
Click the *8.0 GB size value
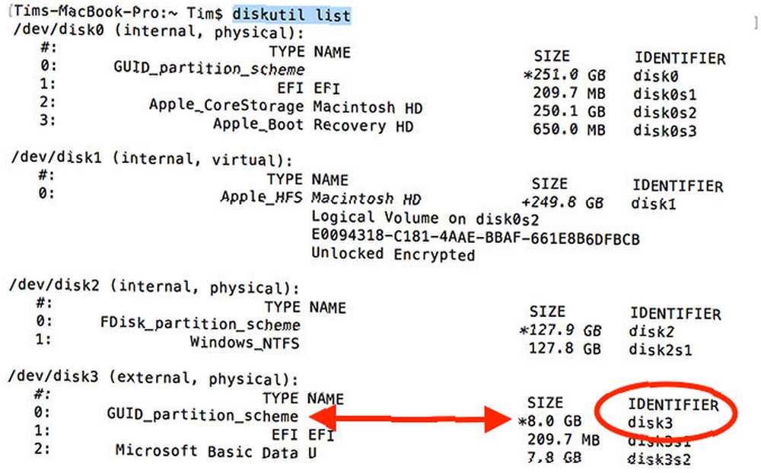pos(550,421)
